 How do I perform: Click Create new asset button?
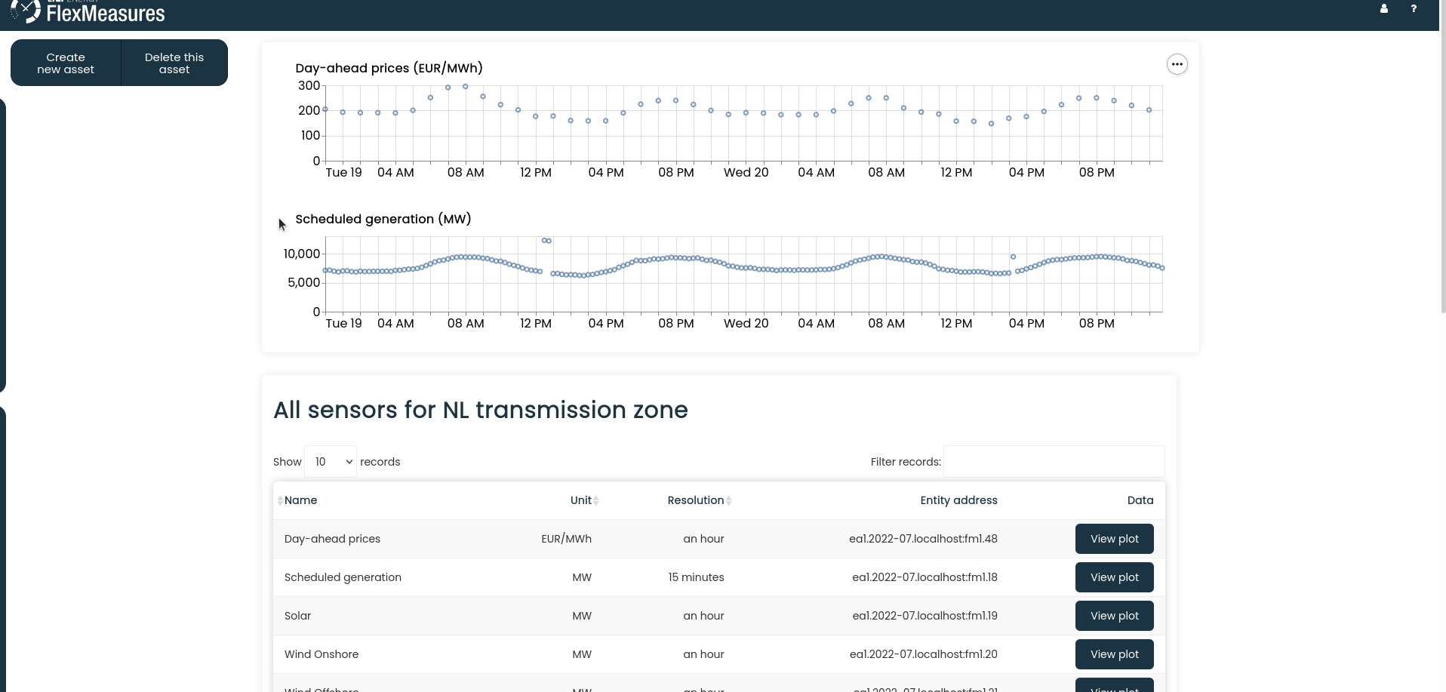click(66, 63)
